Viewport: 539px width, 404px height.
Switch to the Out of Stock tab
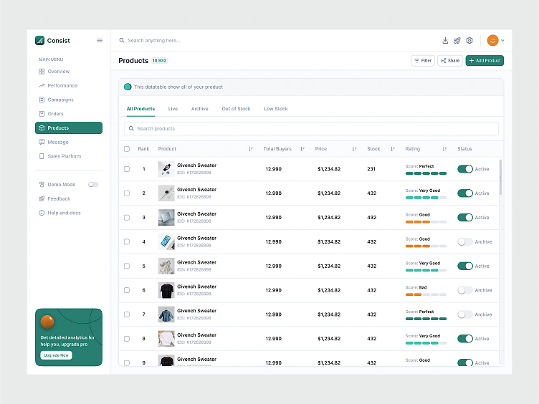coord(236,109)
